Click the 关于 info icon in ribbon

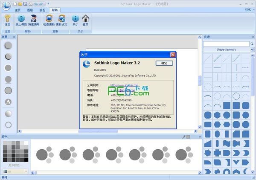(x=76, y=20)
